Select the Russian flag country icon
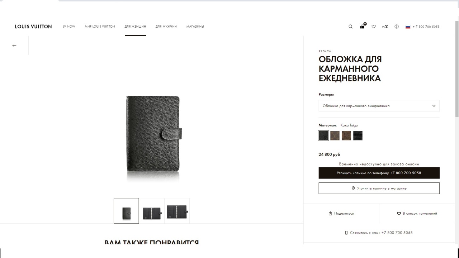The width and height of the screenshot is (459, 258). click(x=408, y=27)
